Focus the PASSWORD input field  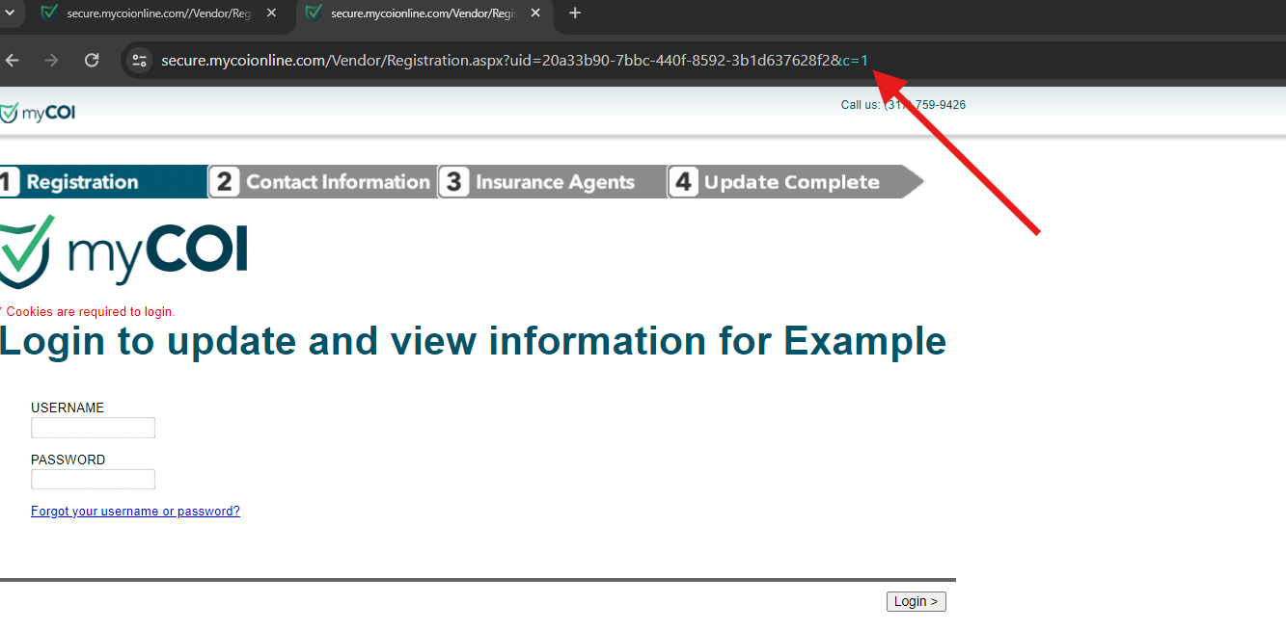click(93, 480)
